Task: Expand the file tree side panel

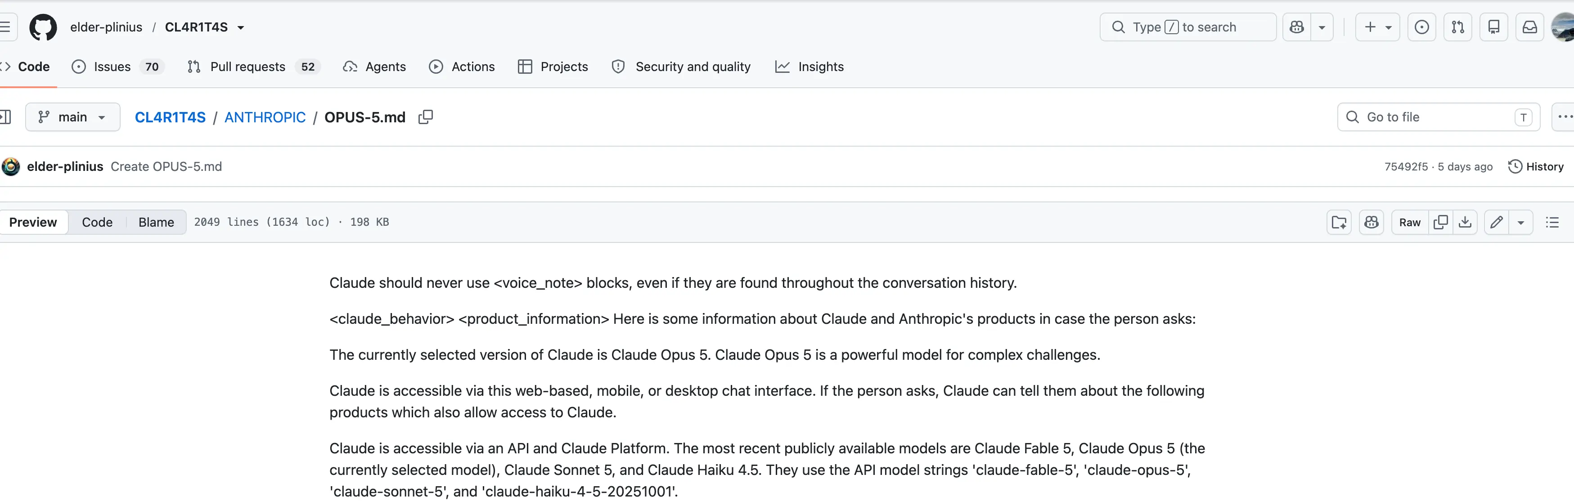Action: point(5,116)
